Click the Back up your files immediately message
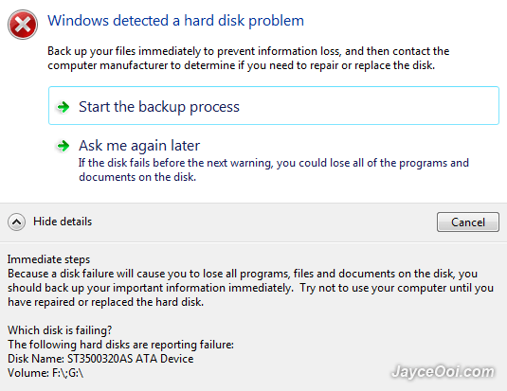Image resolution: width=507 pixels, height=391 pixels. click(248, 58)
